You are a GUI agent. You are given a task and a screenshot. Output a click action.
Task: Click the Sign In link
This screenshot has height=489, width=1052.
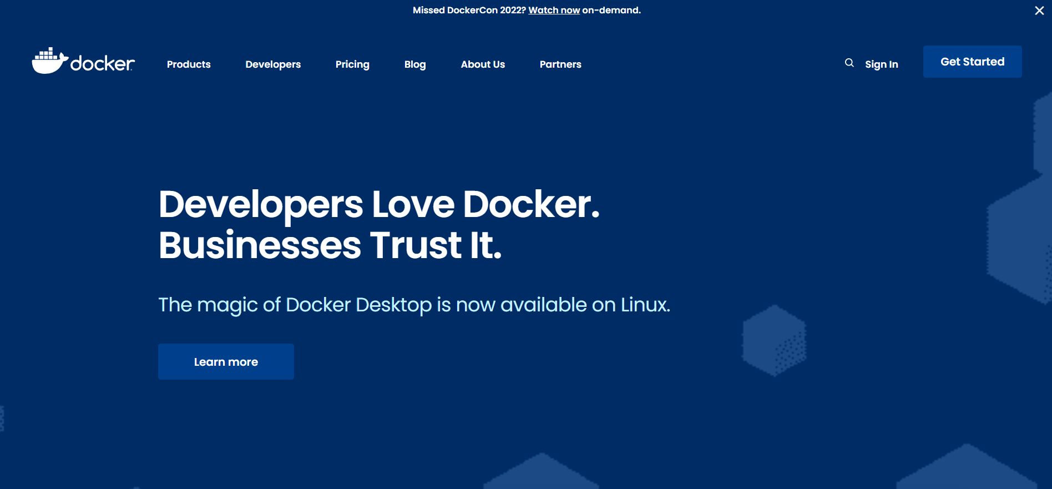click(882, 64)
